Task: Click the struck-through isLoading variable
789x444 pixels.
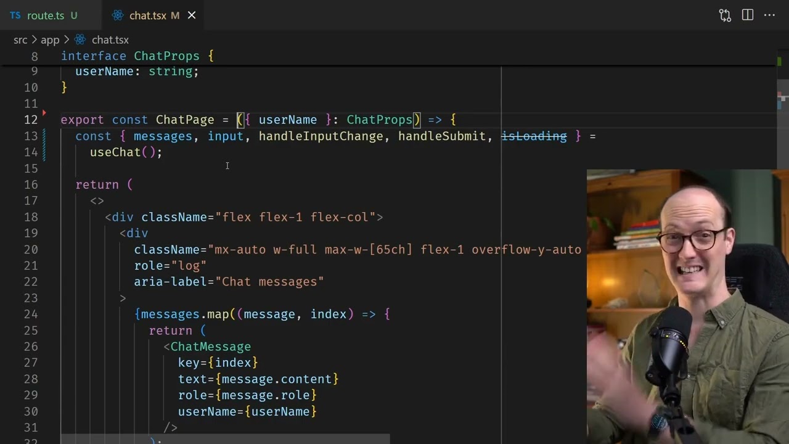Action: click(534, 136)
